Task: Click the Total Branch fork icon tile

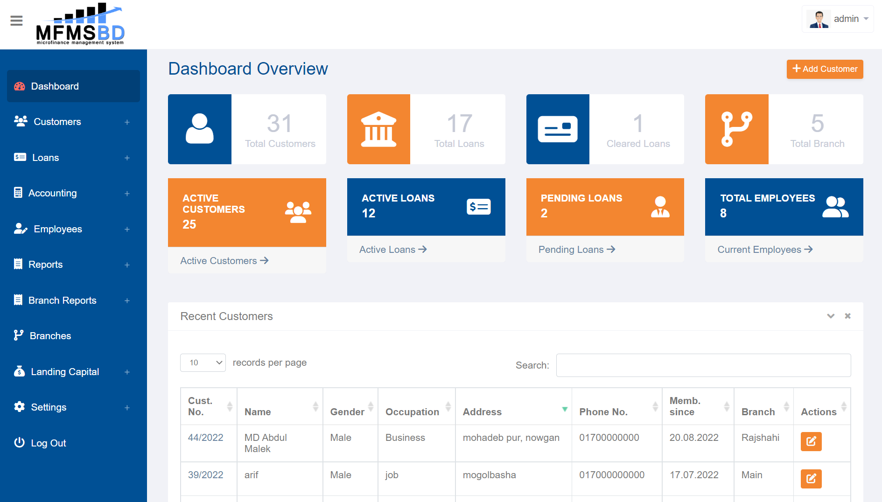Action: point(737,129)
